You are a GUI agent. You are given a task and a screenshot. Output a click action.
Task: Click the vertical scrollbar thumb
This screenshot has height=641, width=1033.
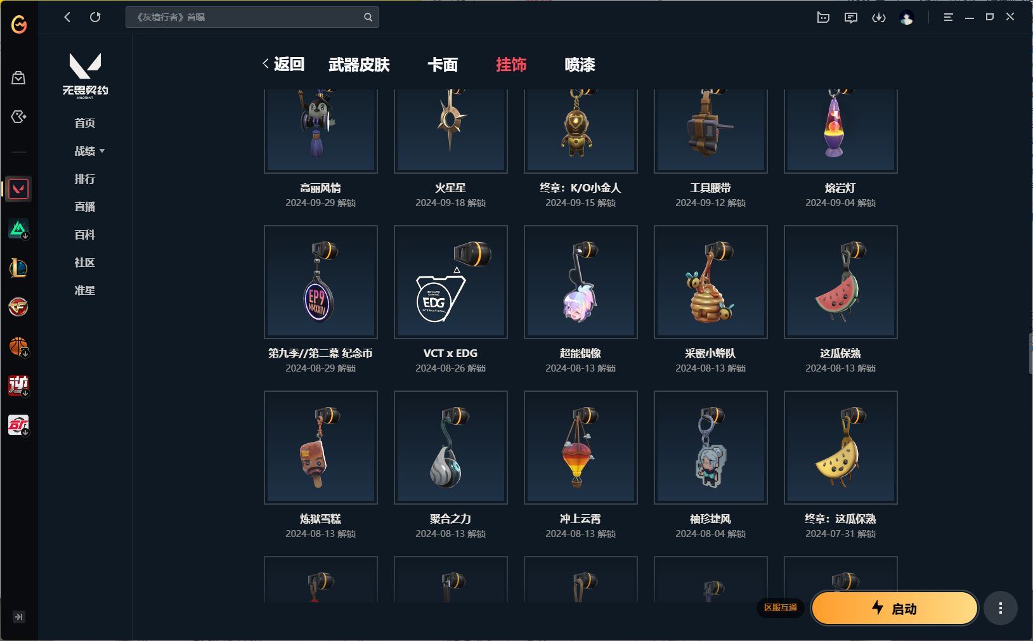[x=1030, y=352]
